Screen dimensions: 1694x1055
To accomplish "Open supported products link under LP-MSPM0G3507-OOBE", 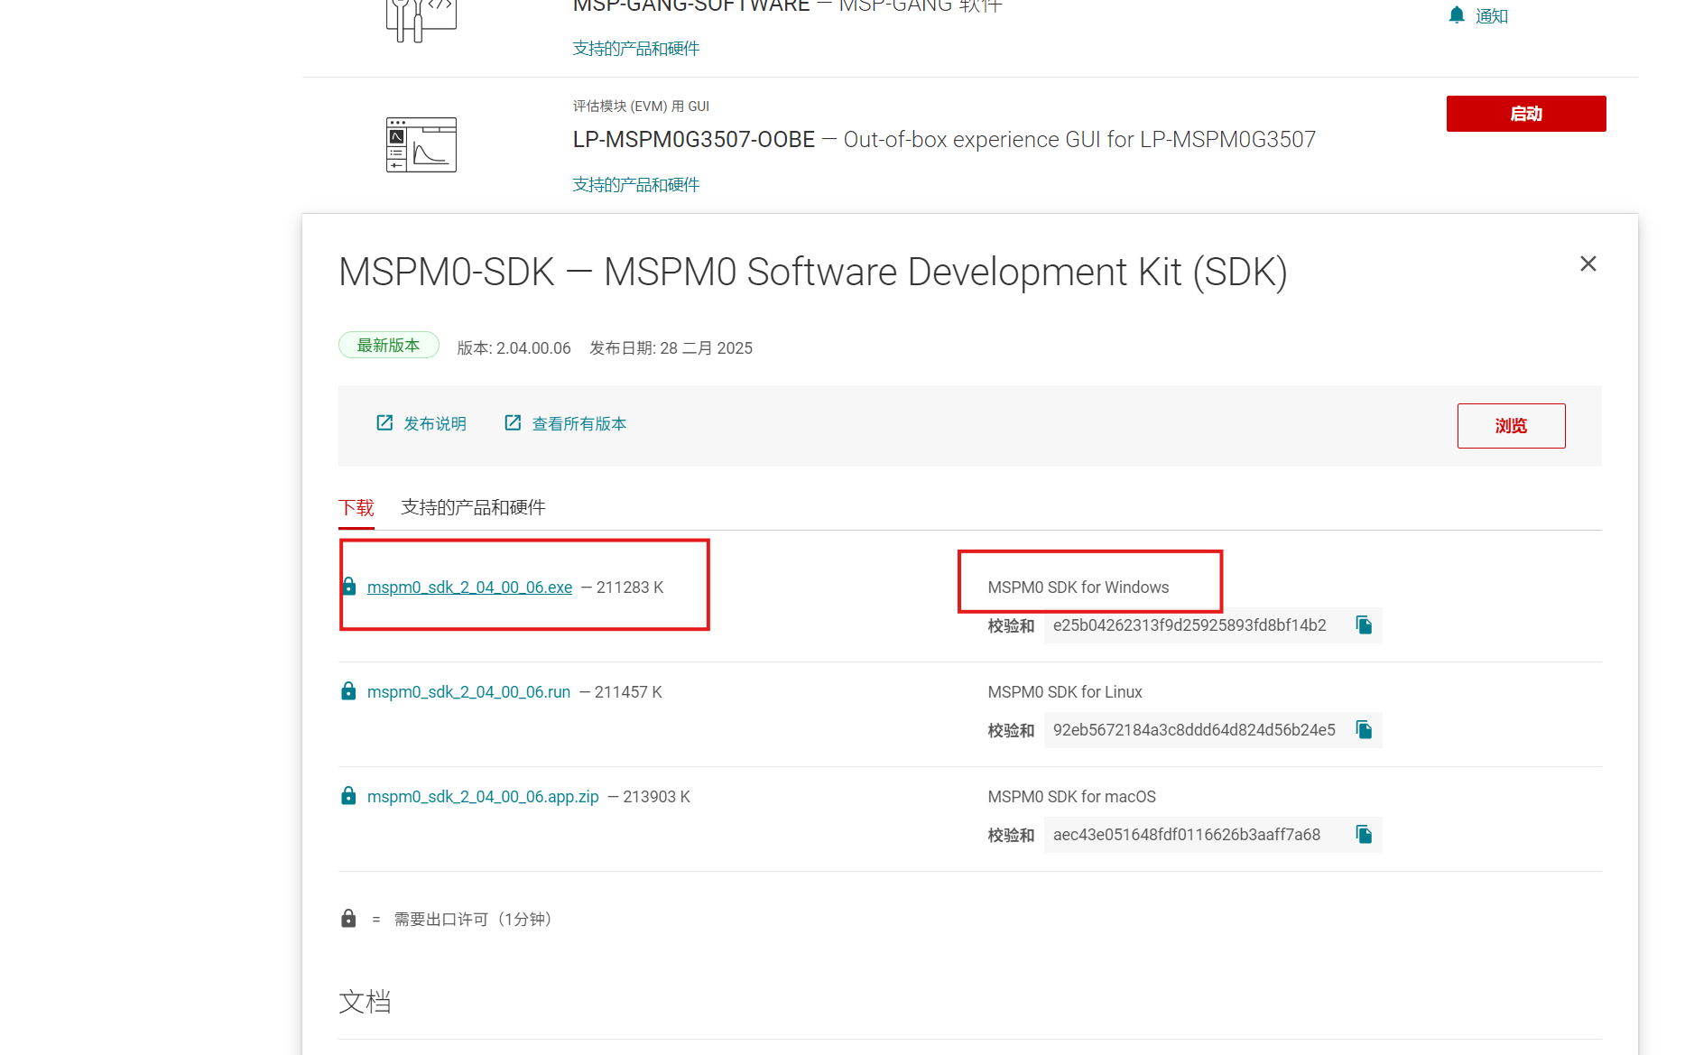I will point(636,185).
